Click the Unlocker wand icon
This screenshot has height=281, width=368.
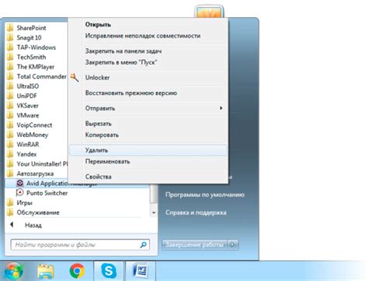pyautogui.click(x=75, y=77)
